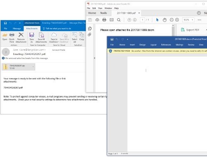Zoom in with plus icon in Acrobat
This screenshot has width=207, height=157.
coord(177,20)
